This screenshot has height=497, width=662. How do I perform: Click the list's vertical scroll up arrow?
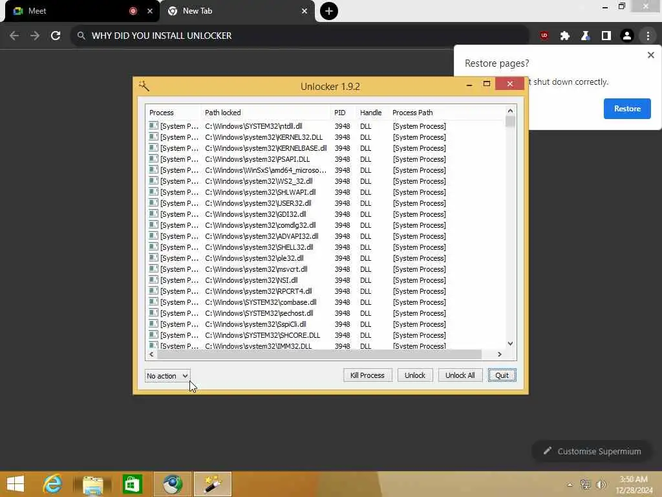click(x=511, y=111)
